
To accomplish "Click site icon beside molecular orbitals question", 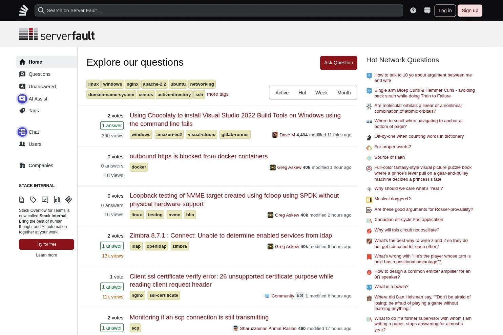I will pos(369,106).
